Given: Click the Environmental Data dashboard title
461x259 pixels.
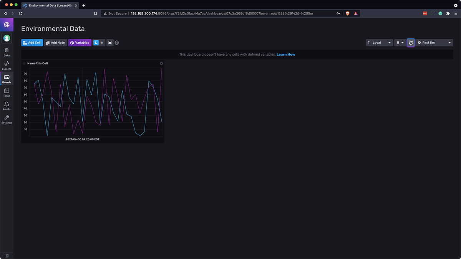Looking at the screenshot, I should click(x=53, y=29).
